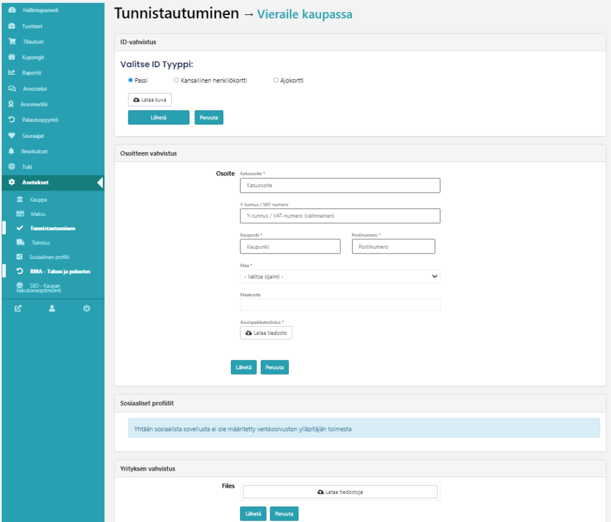
Task: Select the Passi radio button
Action: pos(131,80)
